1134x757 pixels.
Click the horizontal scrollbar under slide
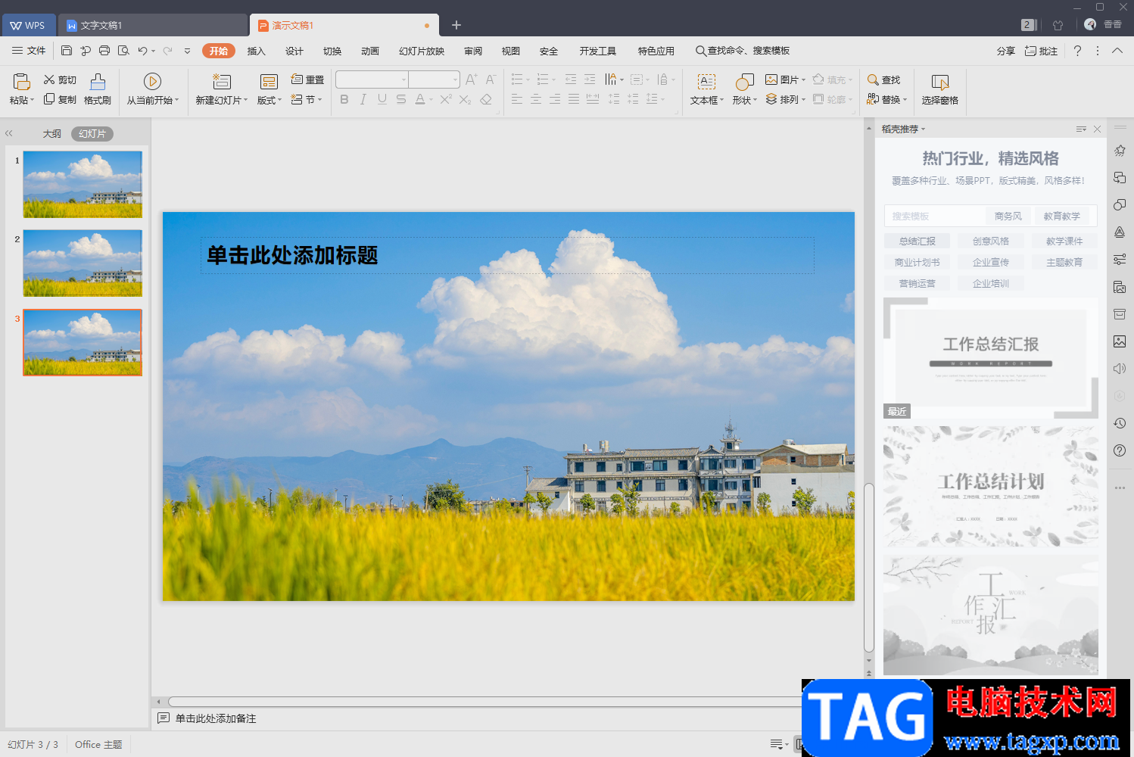click(484, 702)
